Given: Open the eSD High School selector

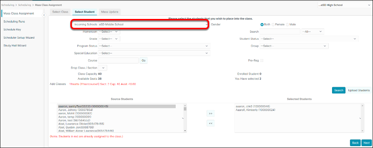Looking at the screenshot, I should (x=345, y=5).
